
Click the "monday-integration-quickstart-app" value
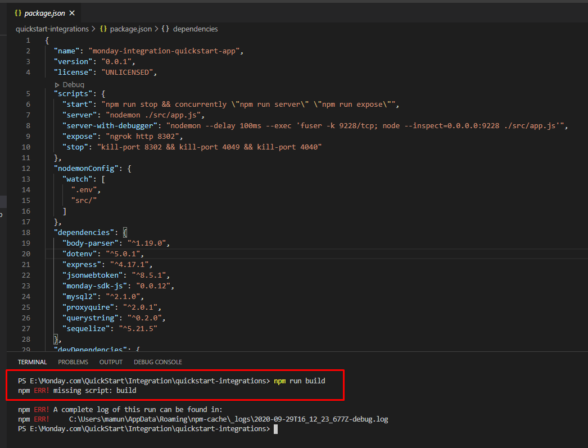coord(164,51)
